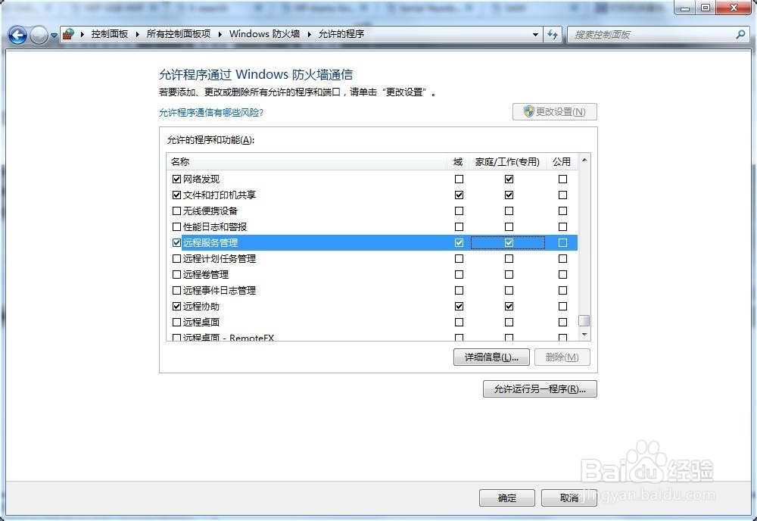Uncheck the 网络发现 name checkbox
Image resolution: width=757 pixels, height=521 pixels.
coord(176,179)
